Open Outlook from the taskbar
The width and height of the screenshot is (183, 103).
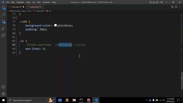click(60, 100)
